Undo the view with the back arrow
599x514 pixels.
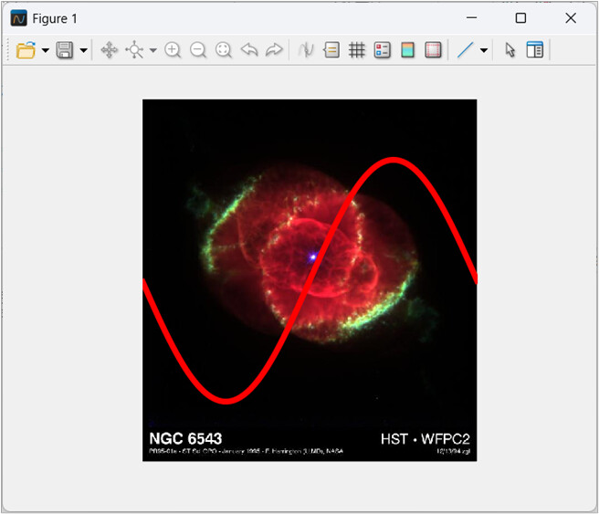click(x=249, y=49)
